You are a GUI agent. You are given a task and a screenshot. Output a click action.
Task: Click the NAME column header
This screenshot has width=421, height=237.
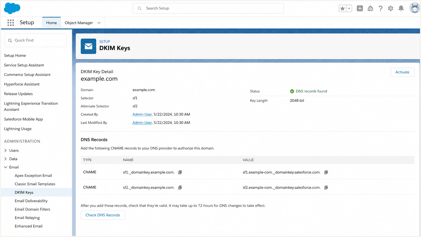(128, 160)
